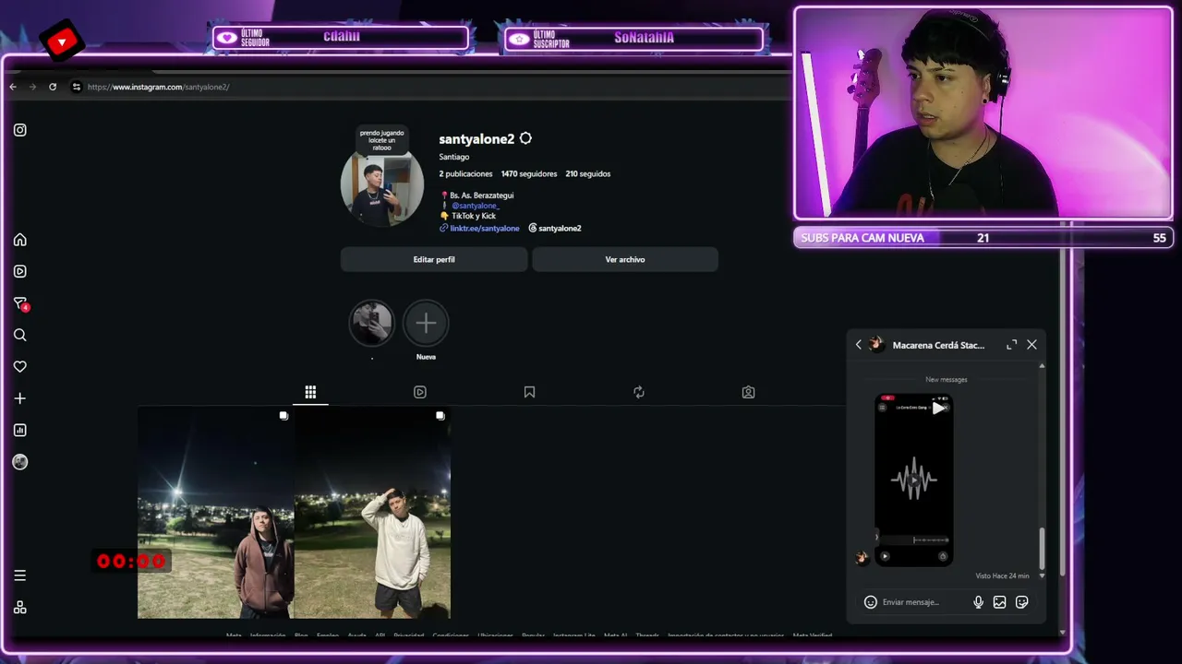Reload the Instagram page
This screenshot has height=664, width=1182.
(x=53, y=87)
